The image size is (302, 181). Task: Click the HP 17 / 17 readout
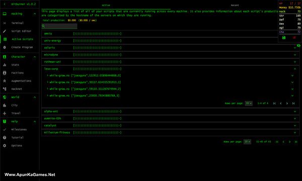290,4
